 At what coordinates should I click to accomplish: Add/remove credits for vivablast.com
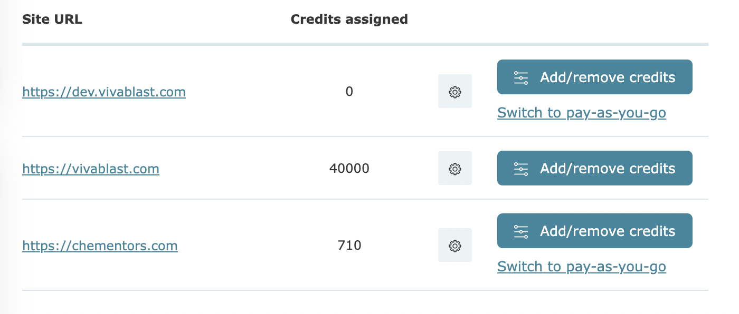point(595,168)
